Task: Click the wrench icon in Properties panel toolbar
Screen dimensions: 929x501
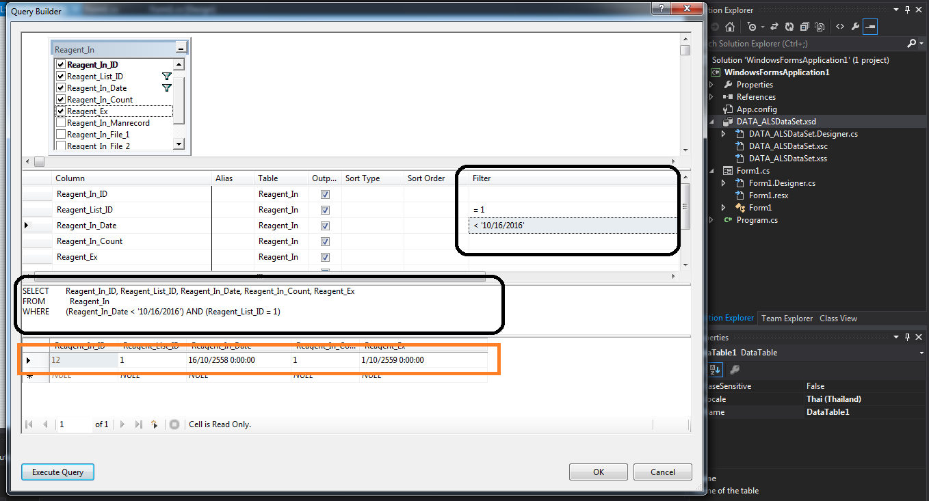Action: click(x=734, y=370)
